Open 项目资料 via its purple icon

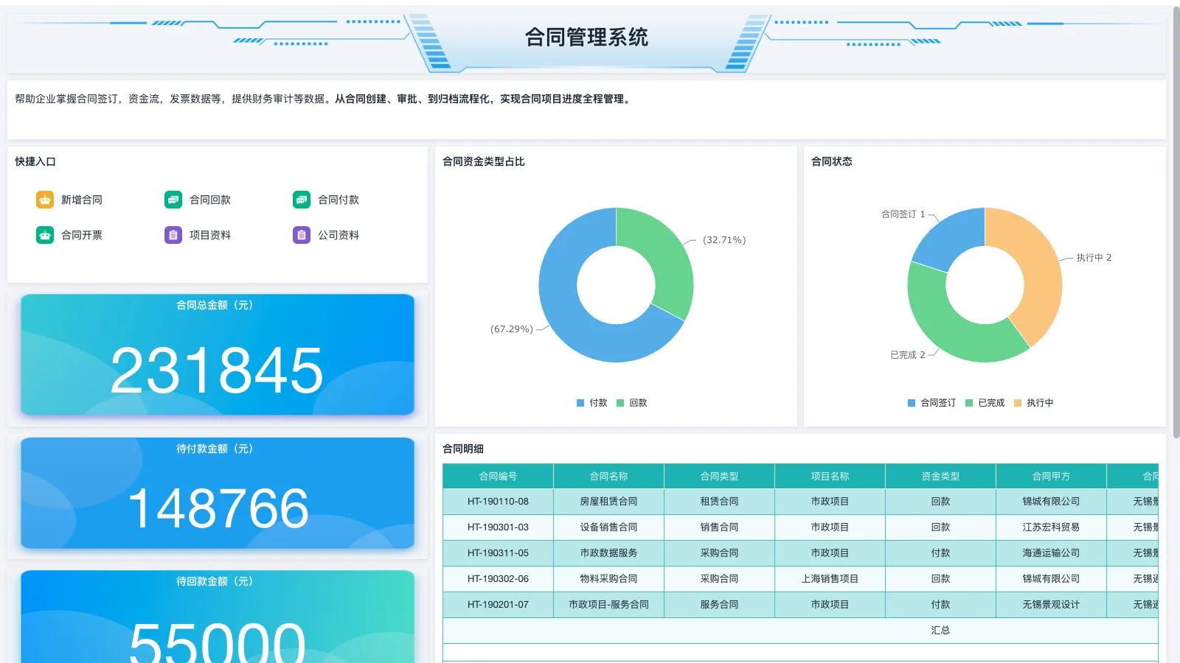173,235
